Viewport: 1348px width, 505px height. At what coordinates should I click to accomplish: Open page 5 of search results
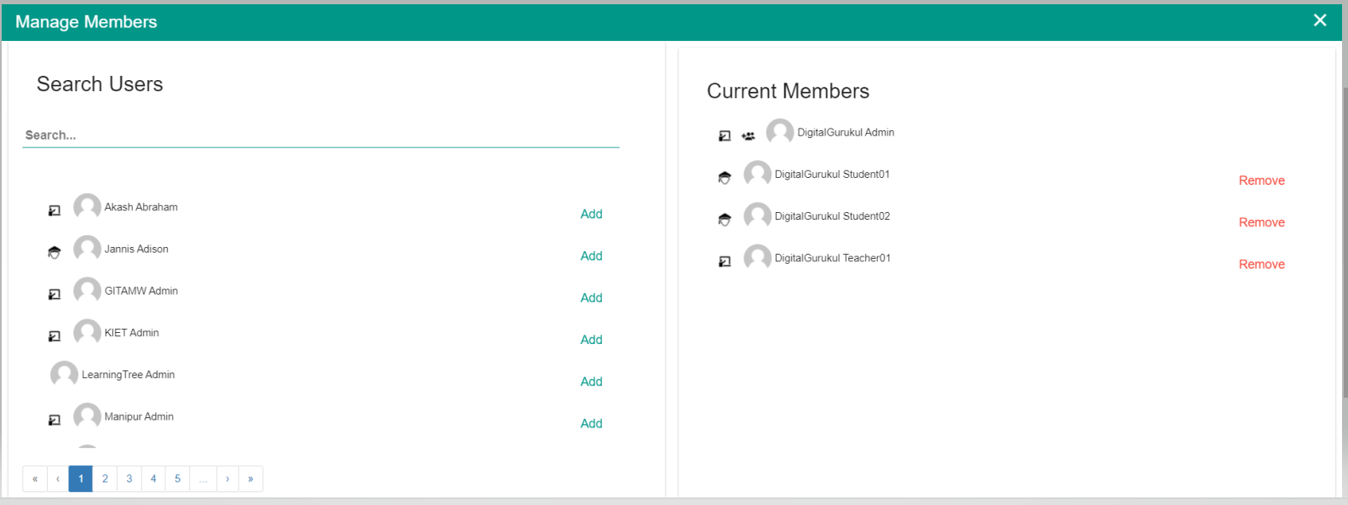tap(177, 479)
